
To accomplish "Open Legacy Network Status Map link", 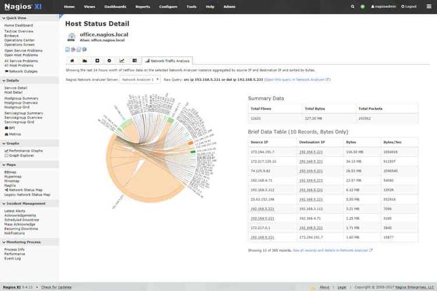I will click(27, 194).
